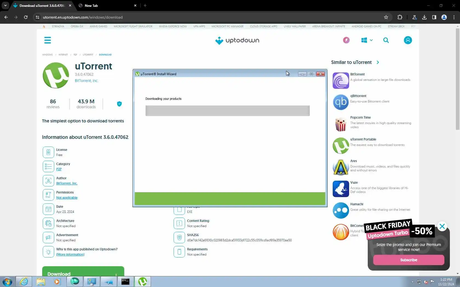Viewport: 460px width, 287px height.
Task: Open the user account icon
Action: click(x=408, y=40)
